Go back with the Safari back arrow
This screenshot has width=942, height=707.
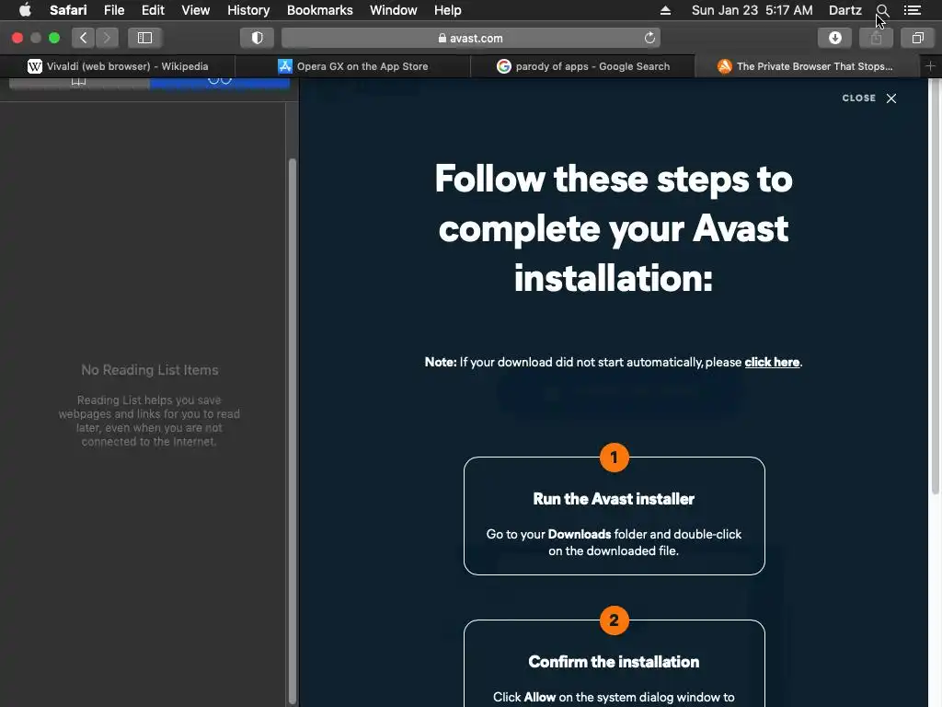pos(84,38)
